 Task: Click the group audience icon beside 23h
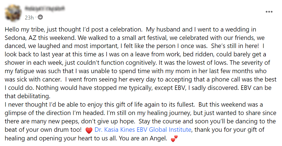click(x=40, y=17)
